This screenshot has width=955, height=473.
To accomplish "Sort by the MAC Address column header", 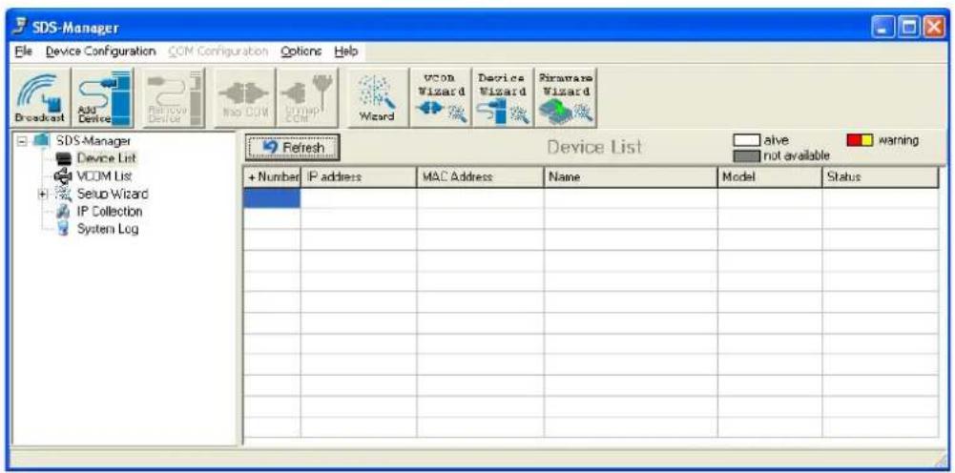I will pos(480,177).
